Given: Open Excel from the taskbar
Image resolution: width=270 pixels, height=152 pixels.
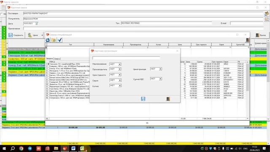Looking at the screenshot, I should (x=82, y=148).
